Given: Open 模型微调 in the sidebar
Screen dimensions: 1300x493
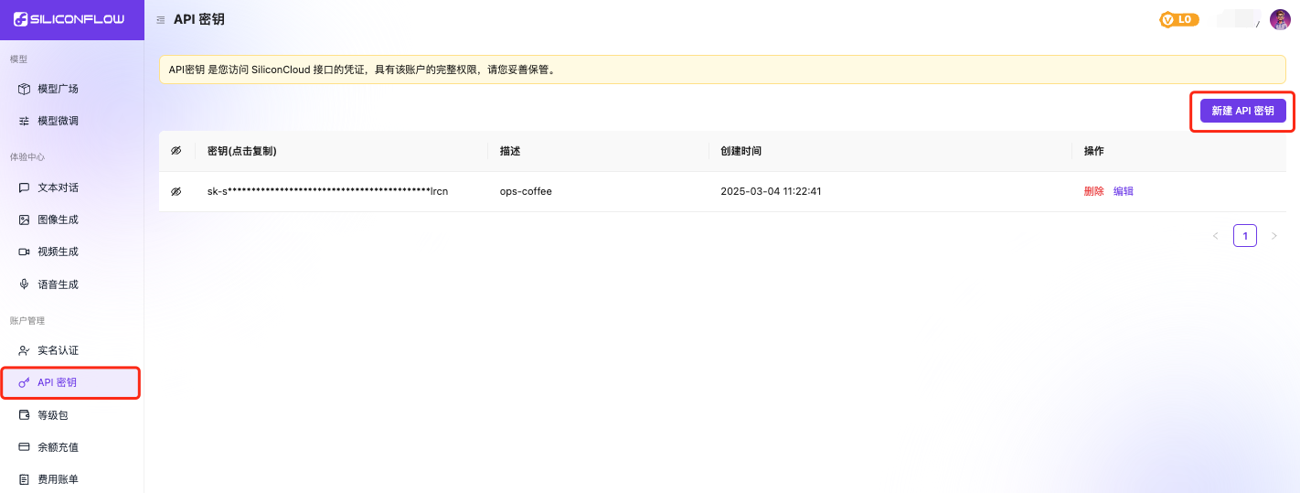Looking at the screenshot, I should pyautogui.click(x=58, y=121).
